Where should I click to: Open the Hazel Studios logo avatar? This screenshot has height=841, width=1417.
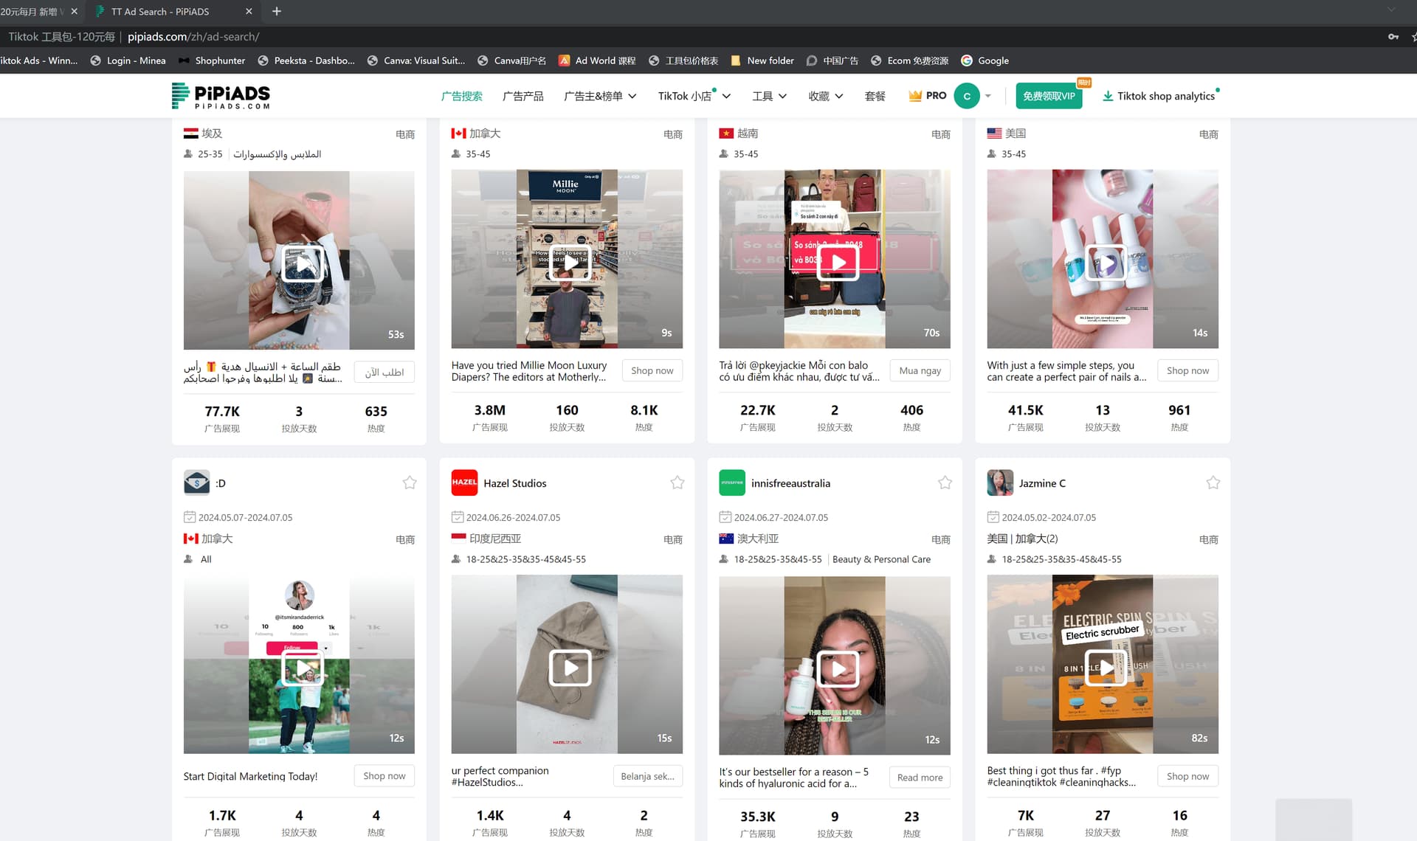click(464, 483)
